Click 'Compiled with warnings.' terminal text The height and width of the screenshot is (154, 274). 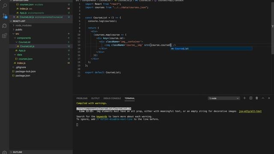(92, 103)
